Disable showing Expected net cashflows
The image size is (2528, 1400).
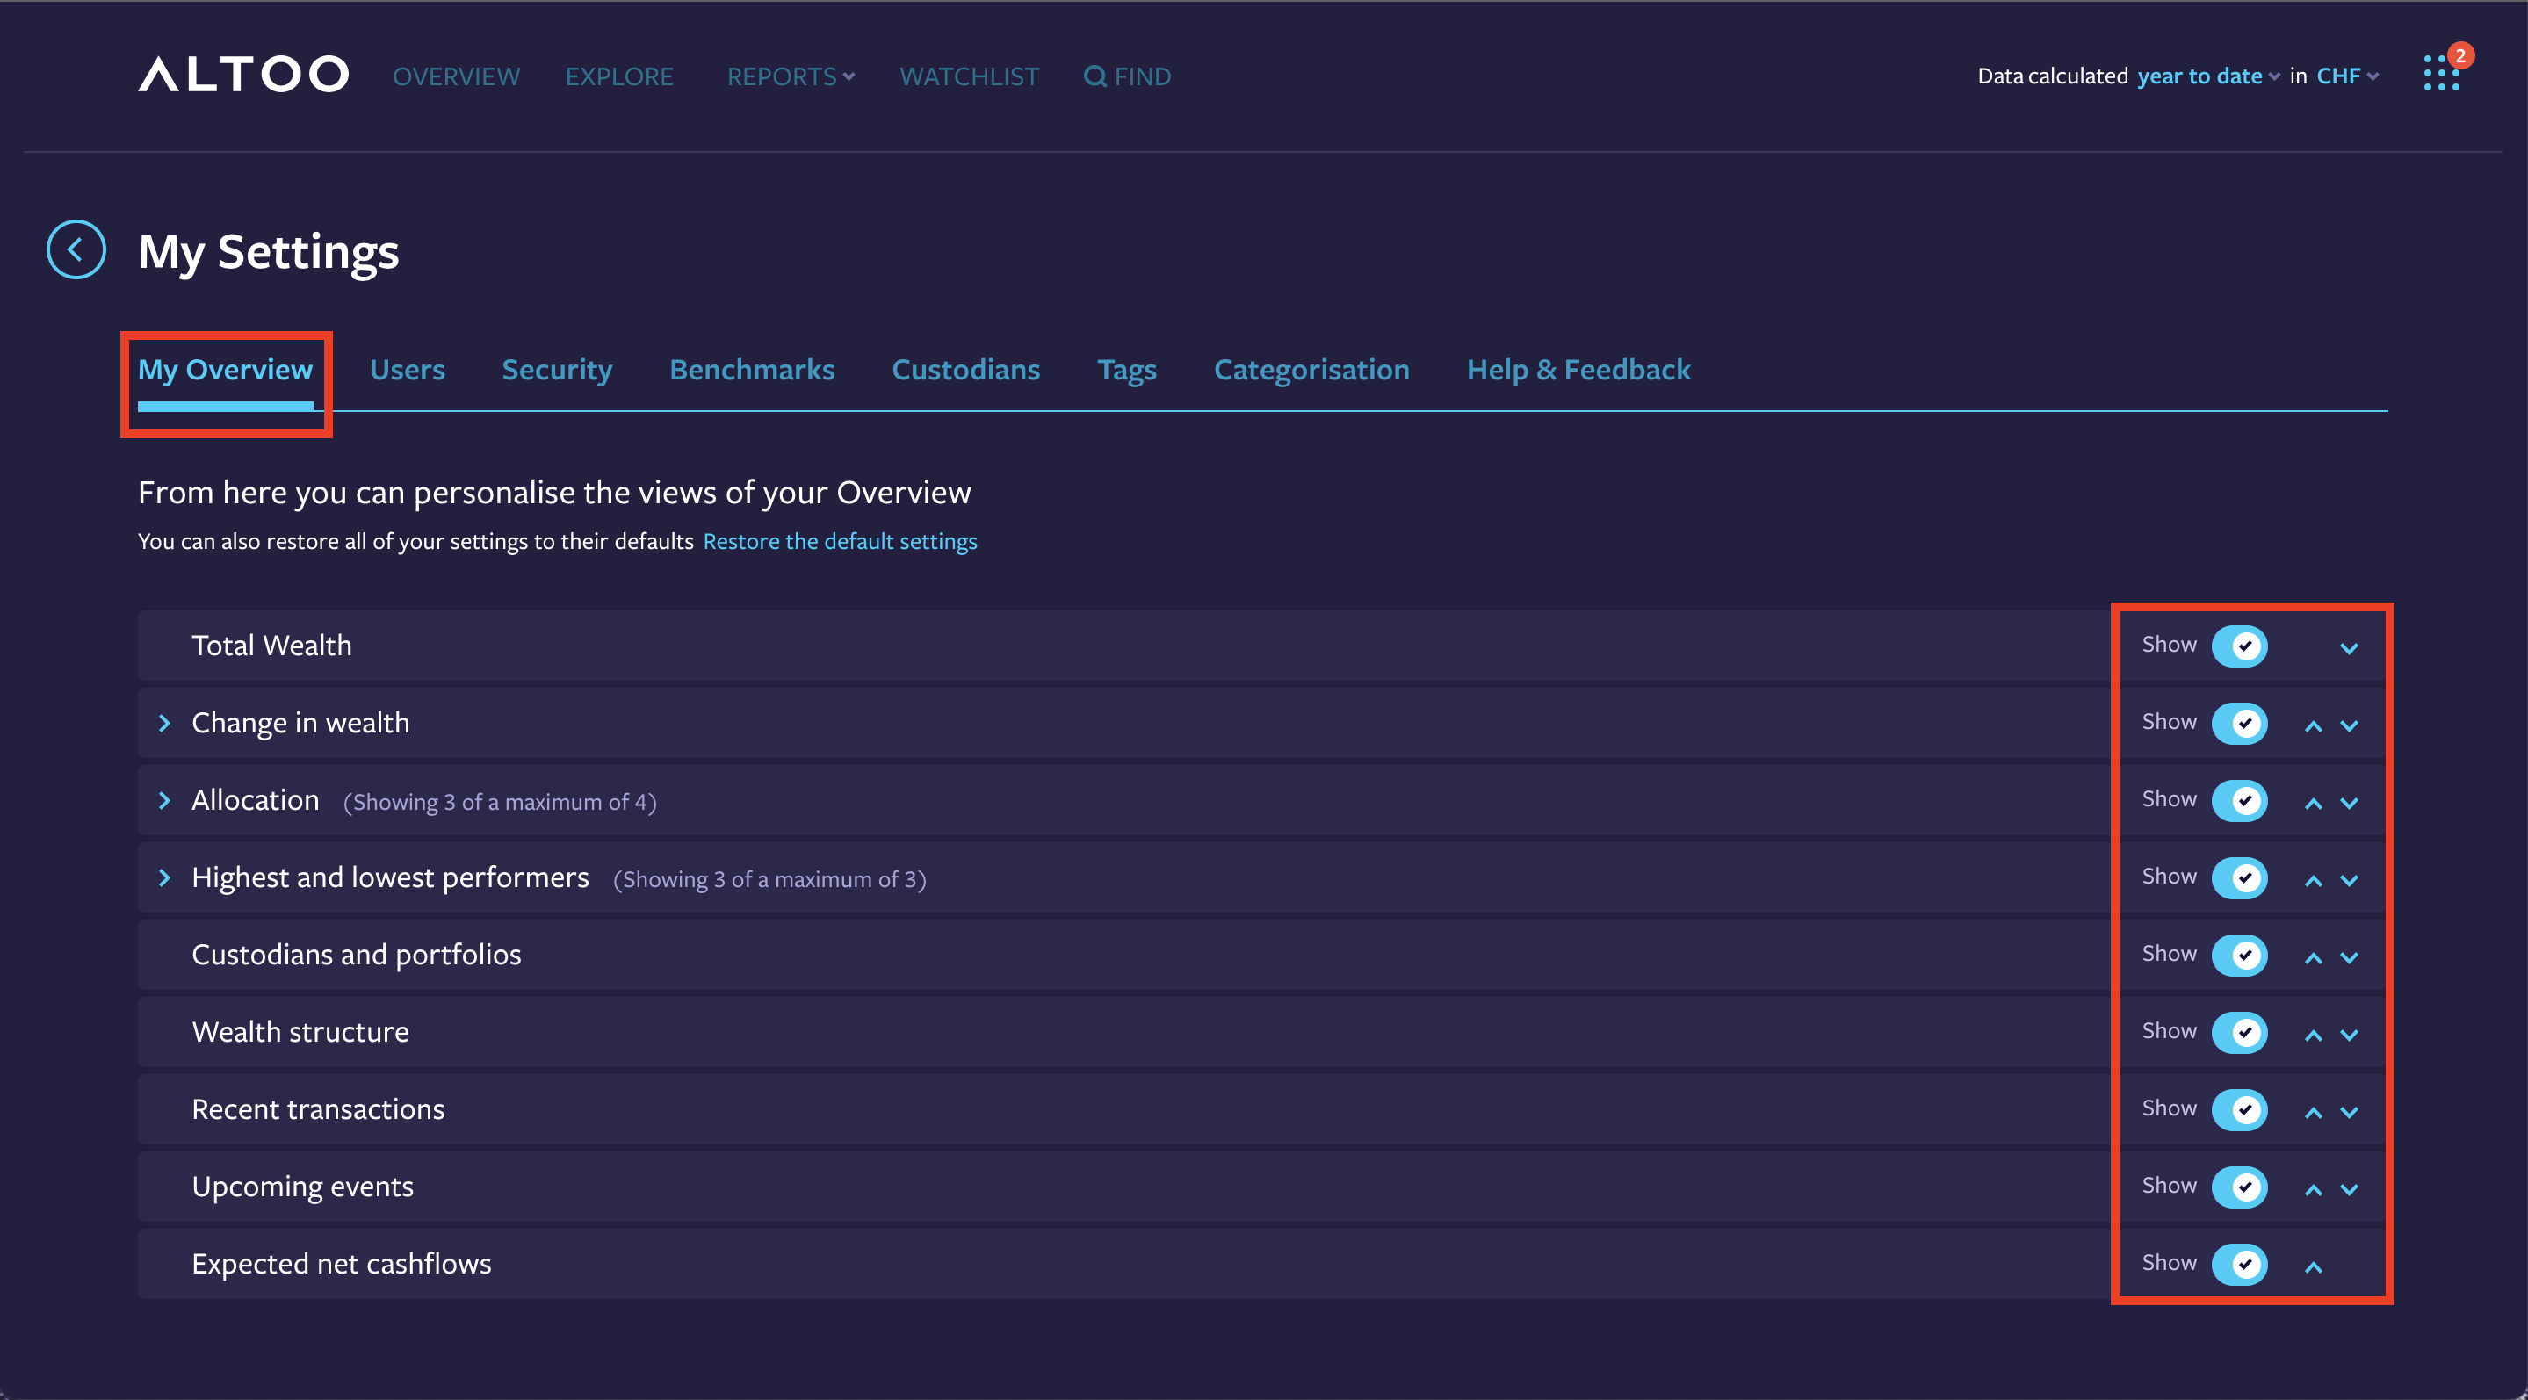(2241, 1264)
